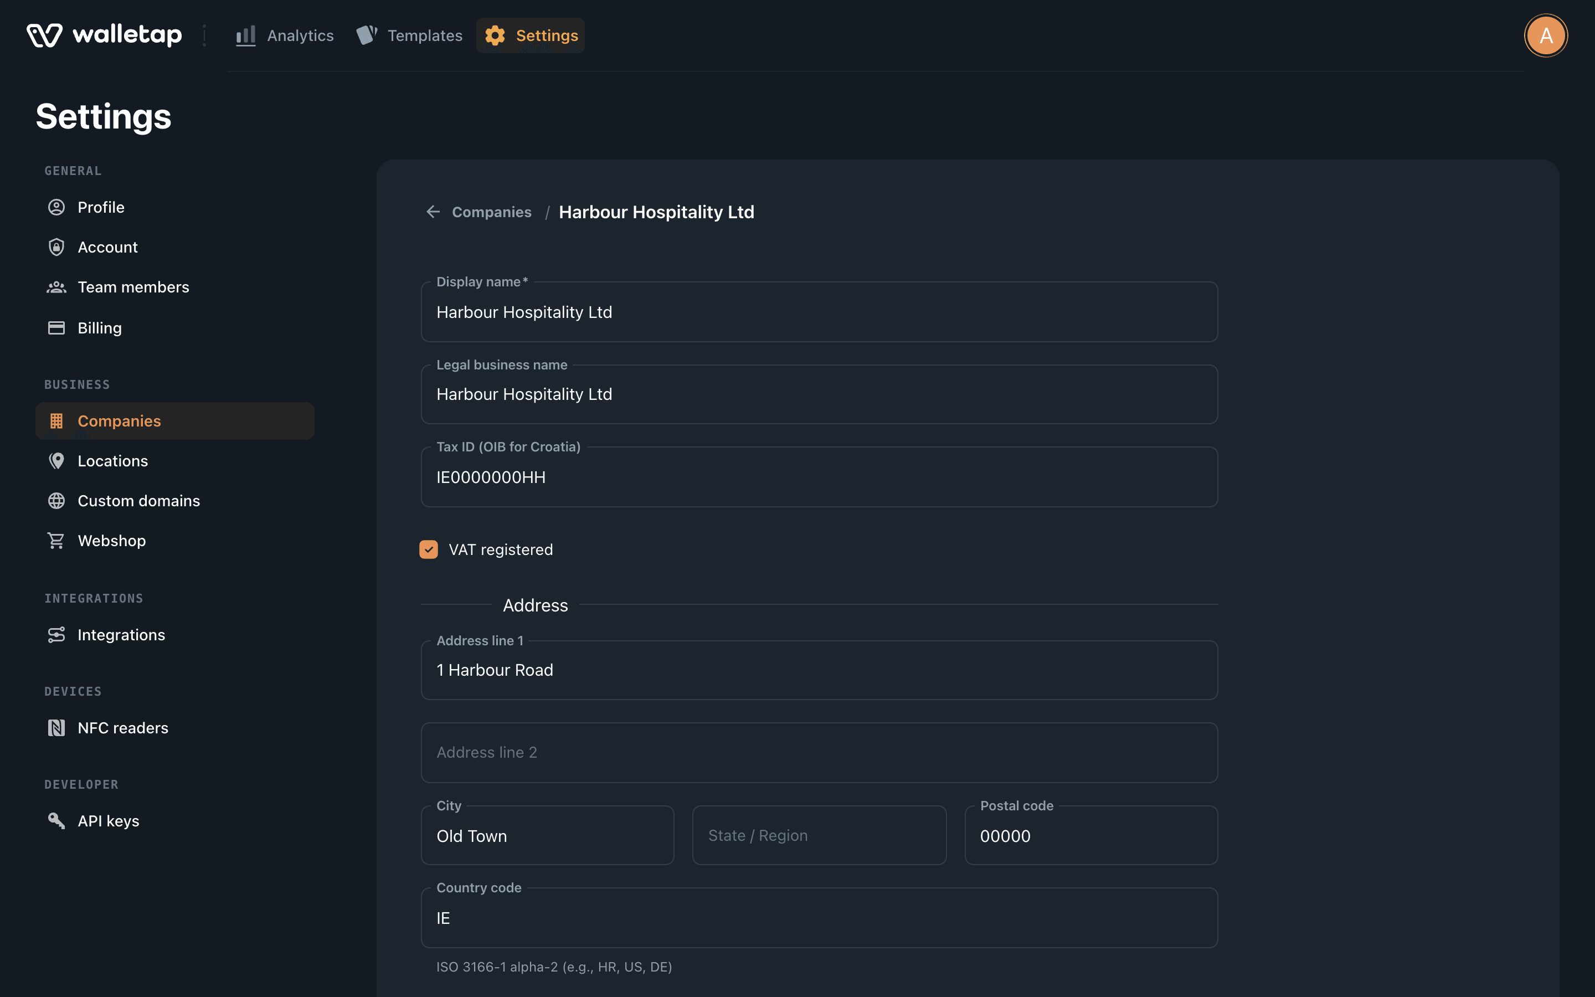Viewport: 1595px width, 997px height.
Task: Click the State / Region field
Action: pos(819,835)
